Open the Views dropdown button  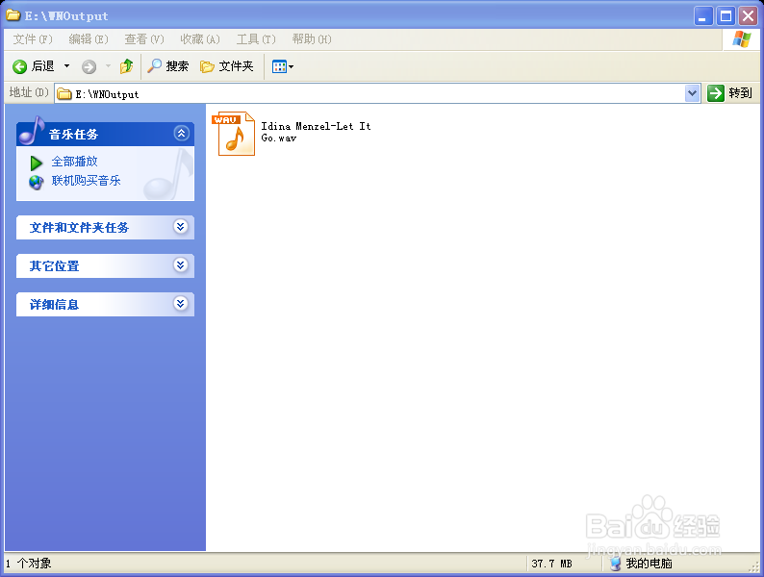pyautogui.click(x=283, y=66)
